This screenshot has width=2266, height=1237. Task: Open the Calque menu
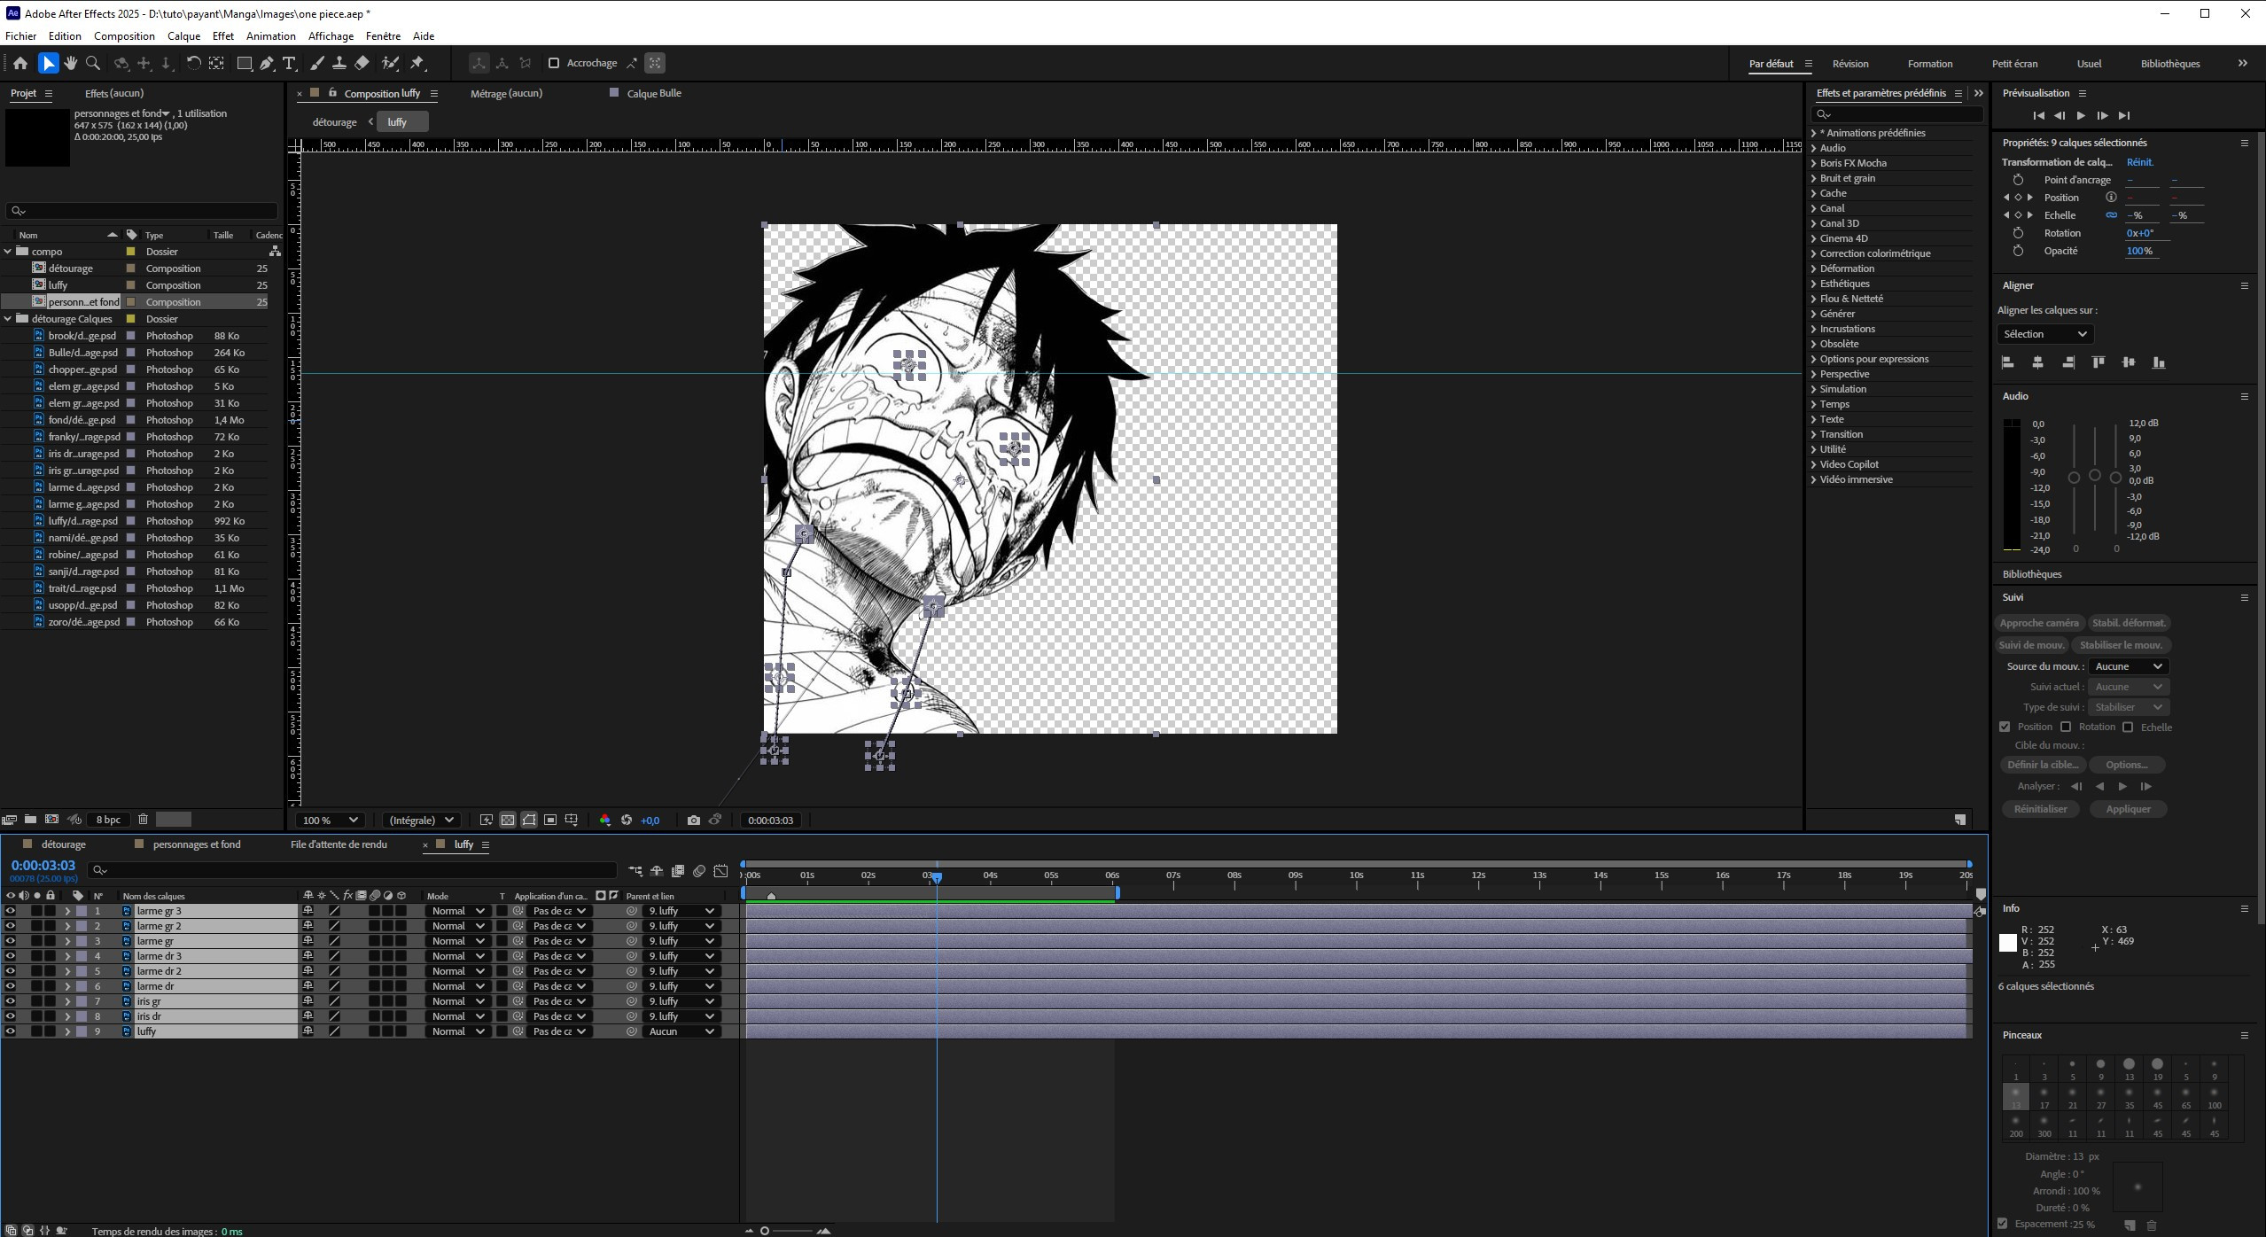click(183, 36)
